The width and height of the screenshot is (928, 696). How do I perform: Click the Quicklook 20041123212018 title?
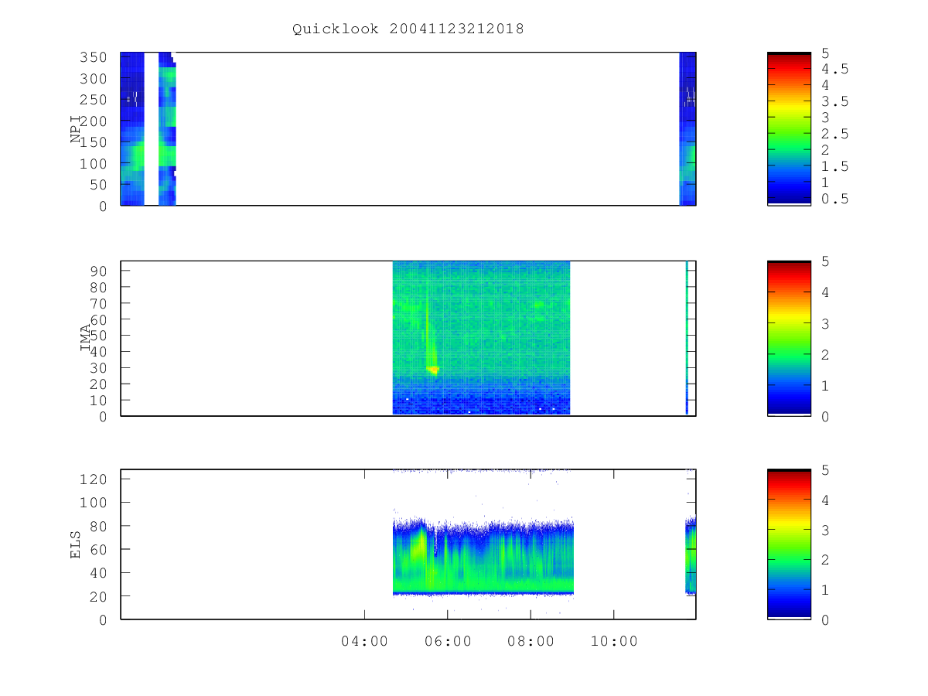(408, 29)
